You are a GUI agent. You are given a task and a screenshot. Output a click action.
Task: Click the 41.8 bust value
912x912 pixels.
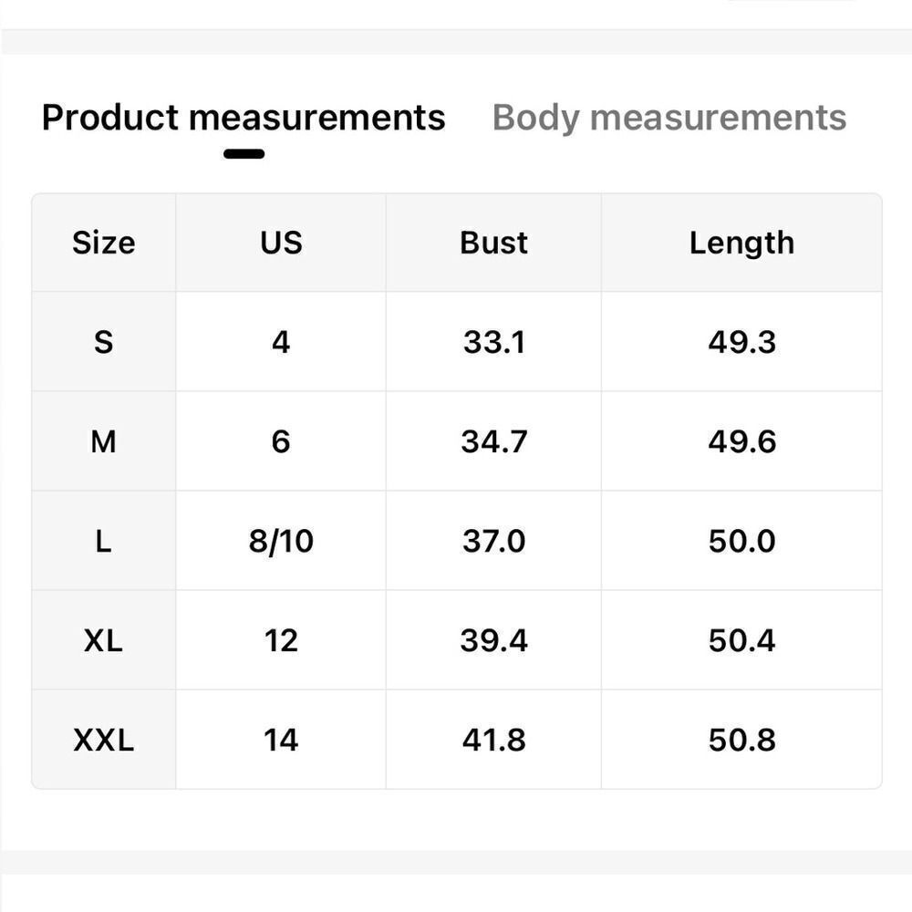[493, 741]
